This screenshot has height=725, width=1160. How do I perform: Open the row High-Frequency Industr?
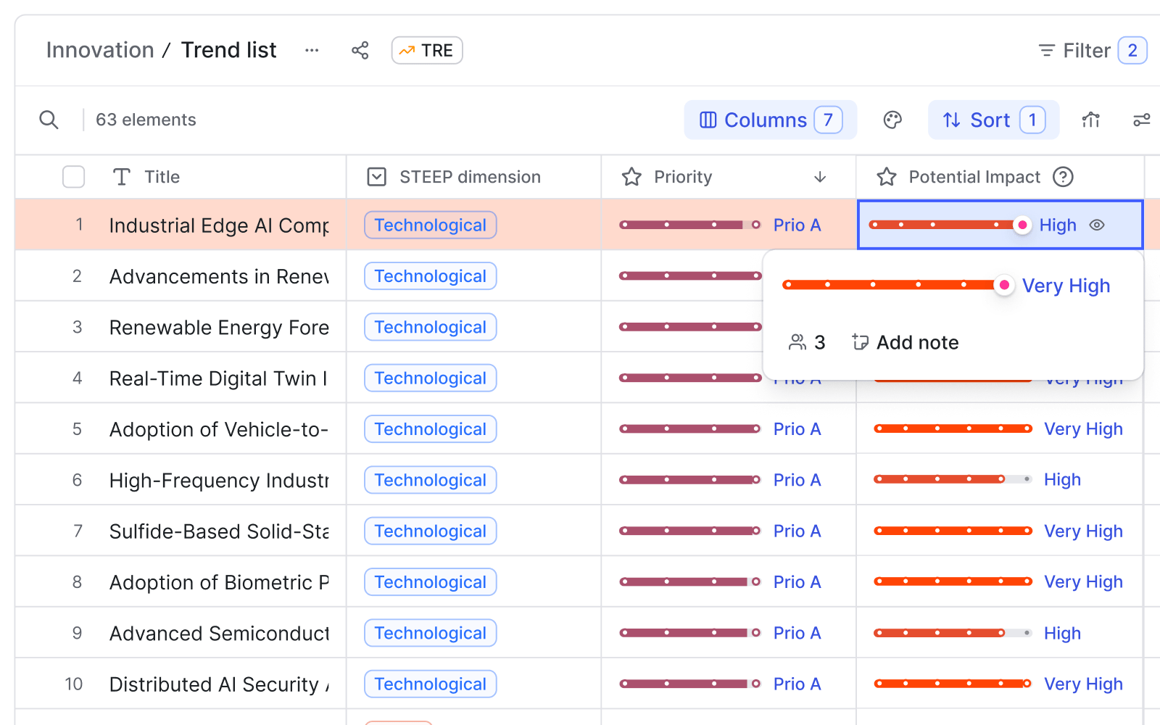(x=219, y=480)
